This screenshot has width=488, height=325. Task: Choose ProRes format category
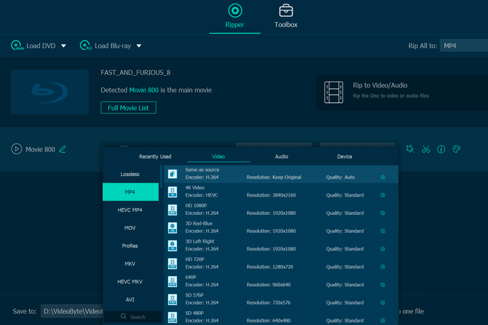130,246
